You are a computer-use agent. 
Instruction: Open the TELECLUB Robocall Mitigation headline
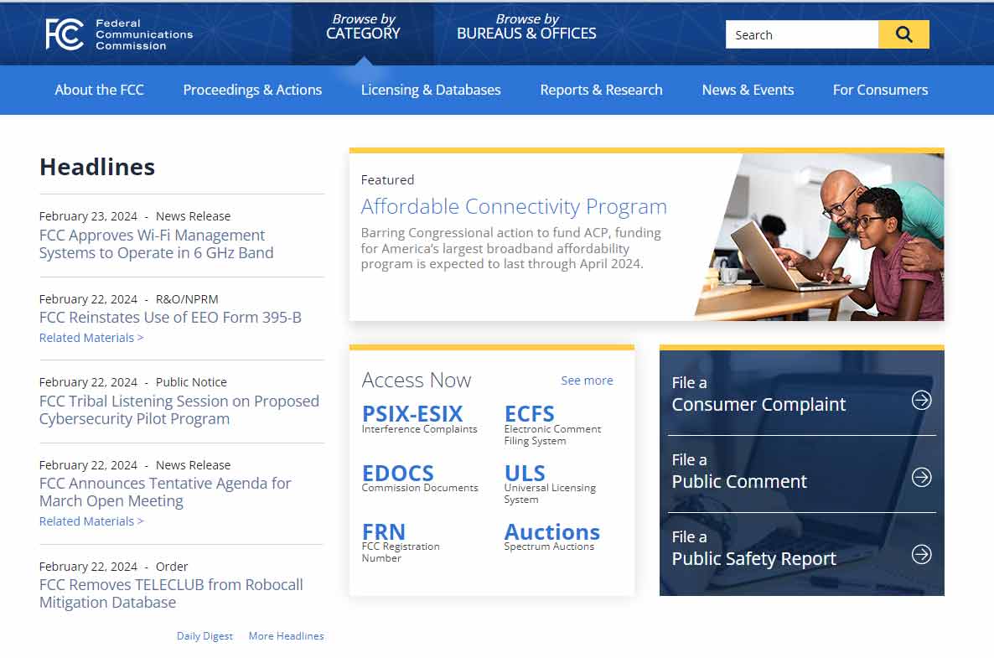[171, 593]
